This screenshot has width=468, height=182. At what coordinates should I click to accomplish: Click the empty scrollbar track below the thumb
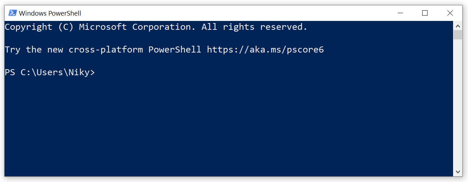[x=458, y=106]
